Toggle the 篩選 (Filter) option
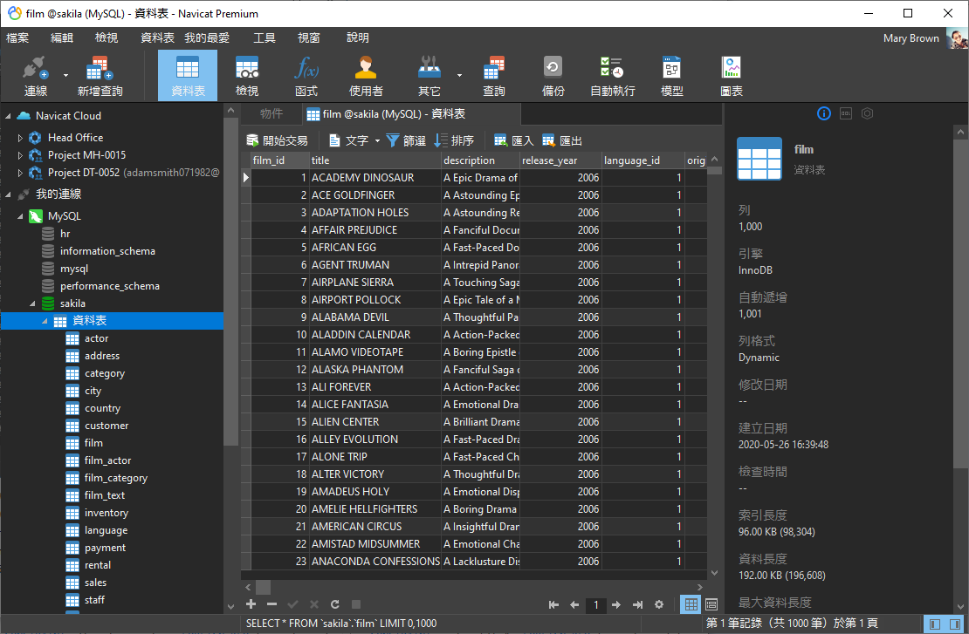This screenshot has width=969, height=634. click(407, 140)
